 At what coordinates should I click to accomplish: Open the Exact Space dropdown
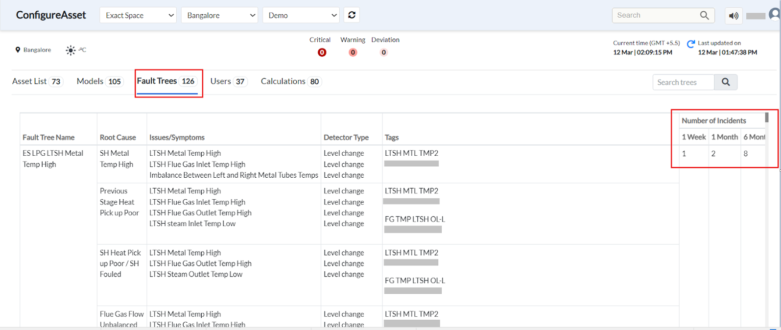(x=138, y=15)
